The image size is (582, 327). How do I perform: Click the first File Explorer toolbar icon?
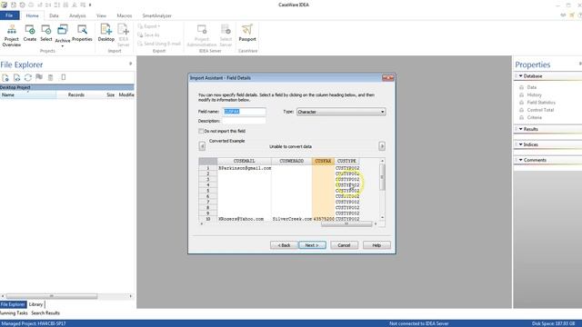5,77
